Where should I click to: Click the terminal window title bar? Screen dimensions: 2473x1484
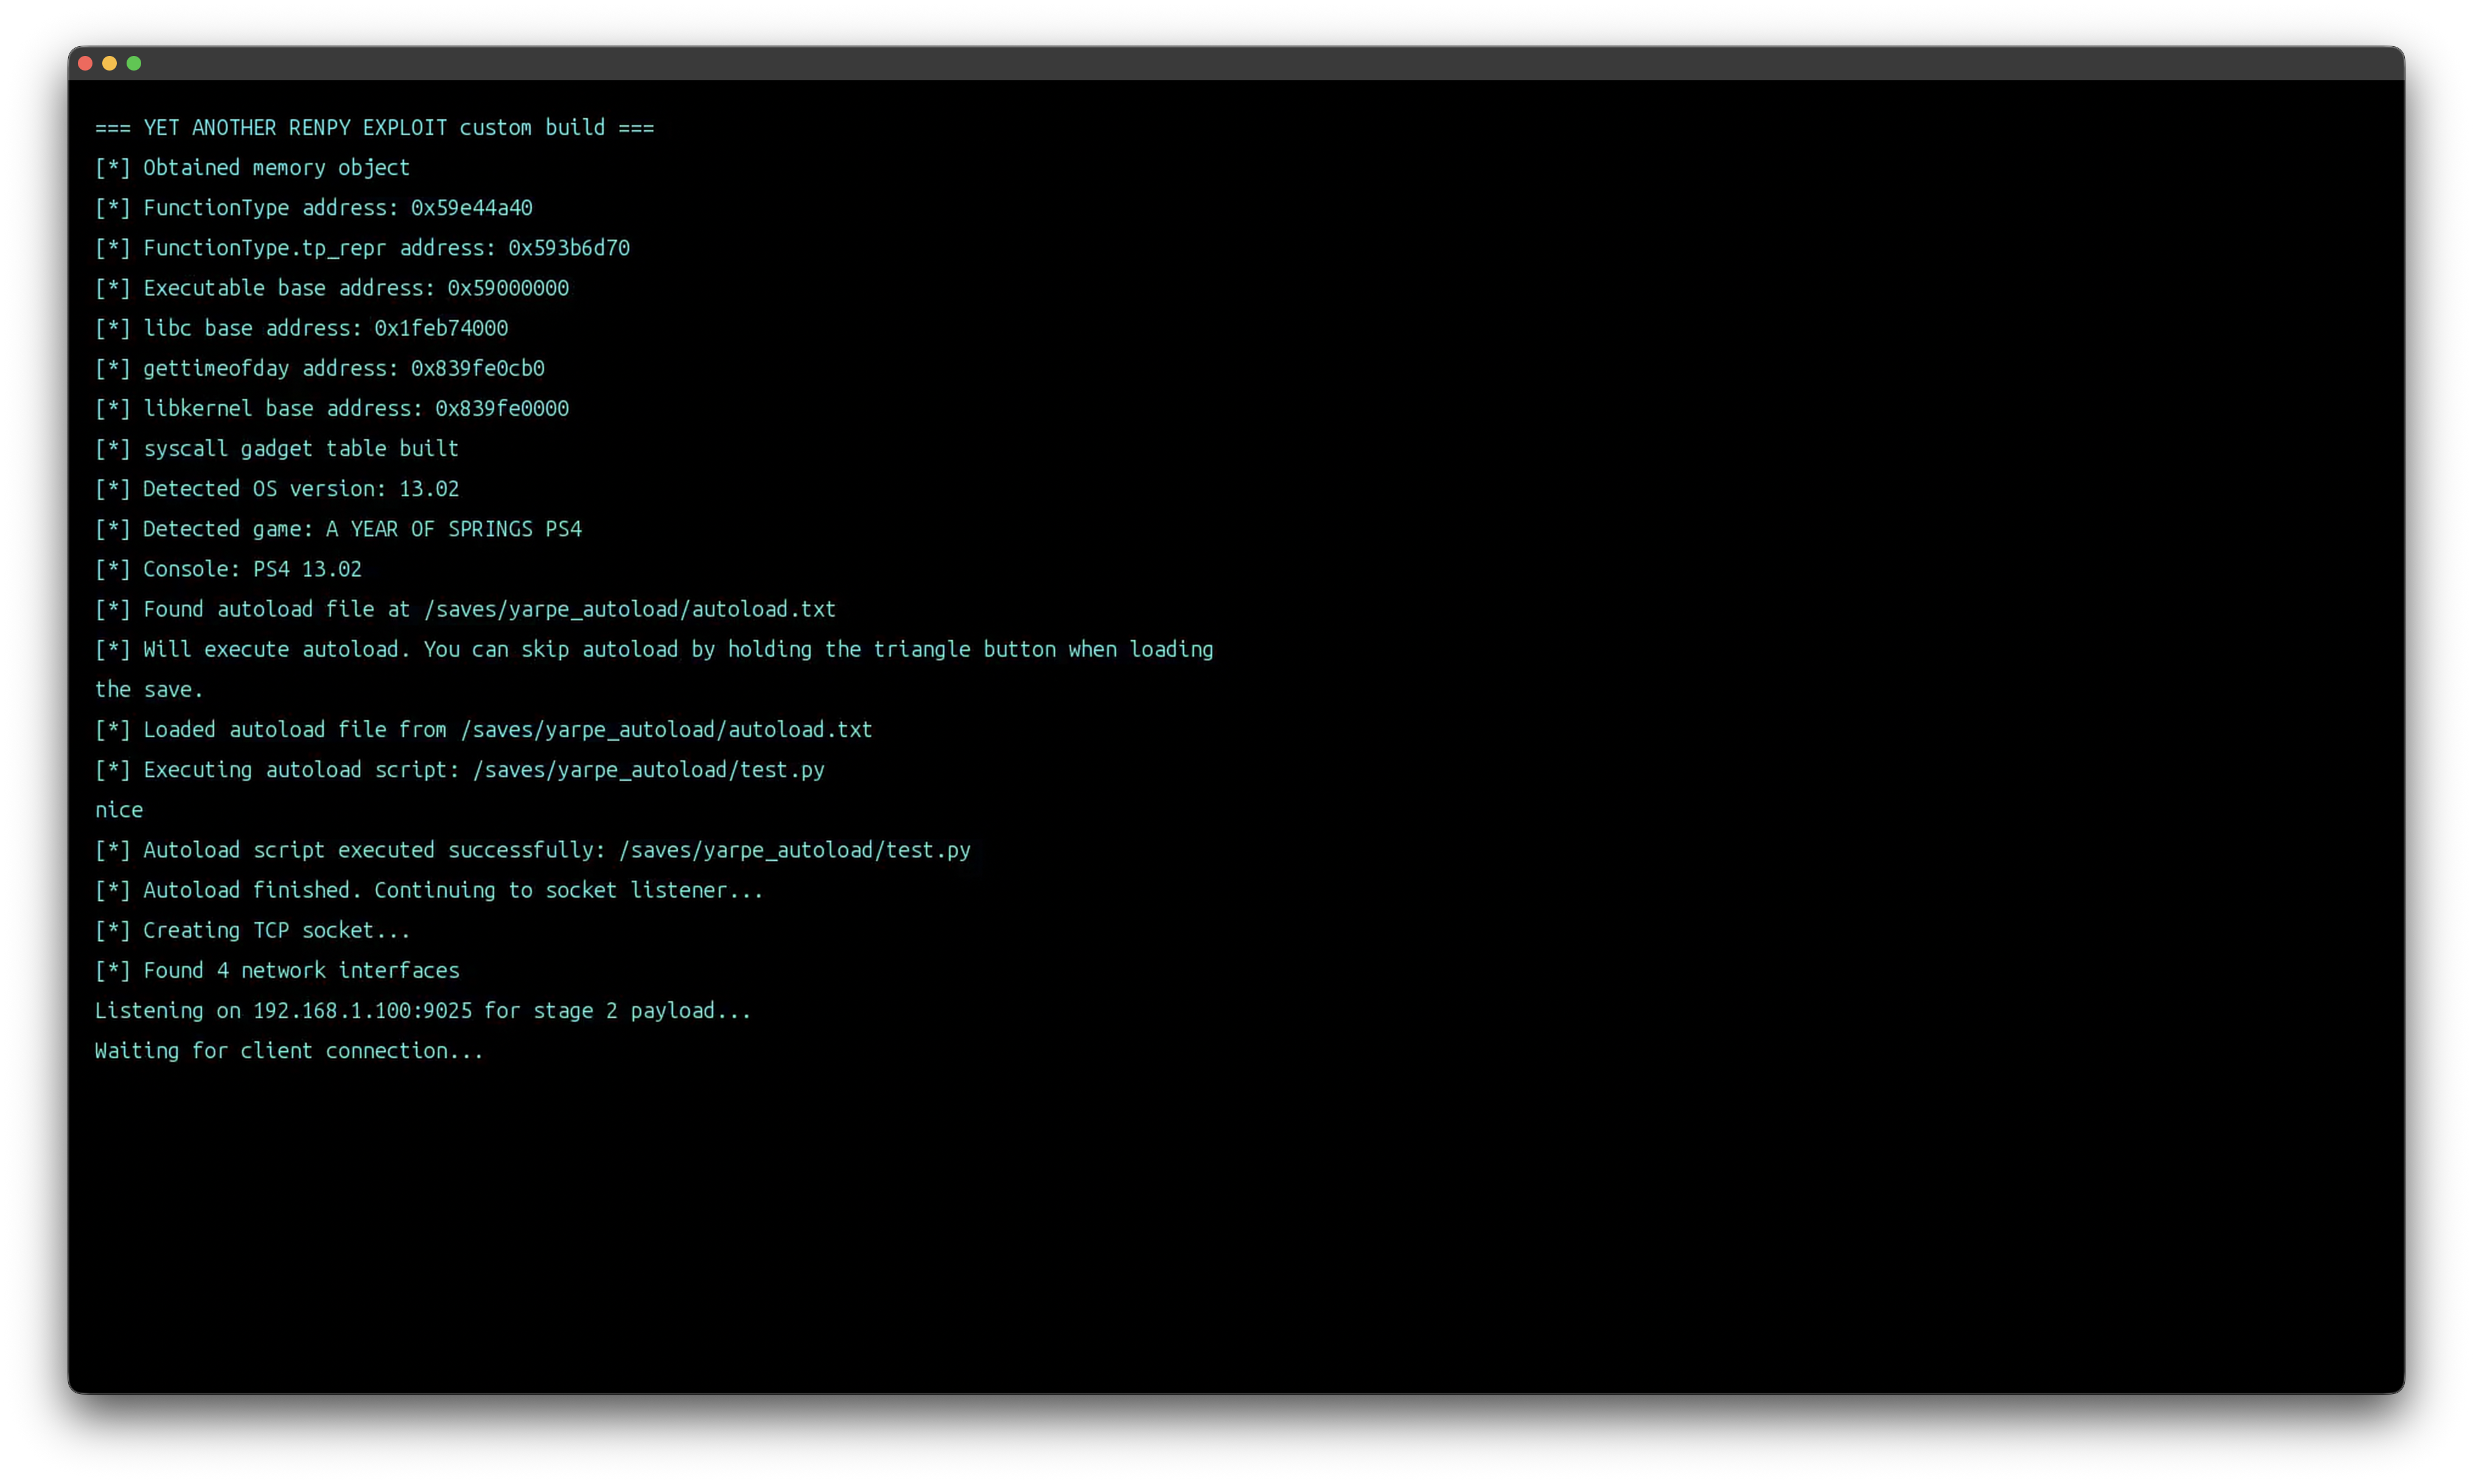[1235, 64]
